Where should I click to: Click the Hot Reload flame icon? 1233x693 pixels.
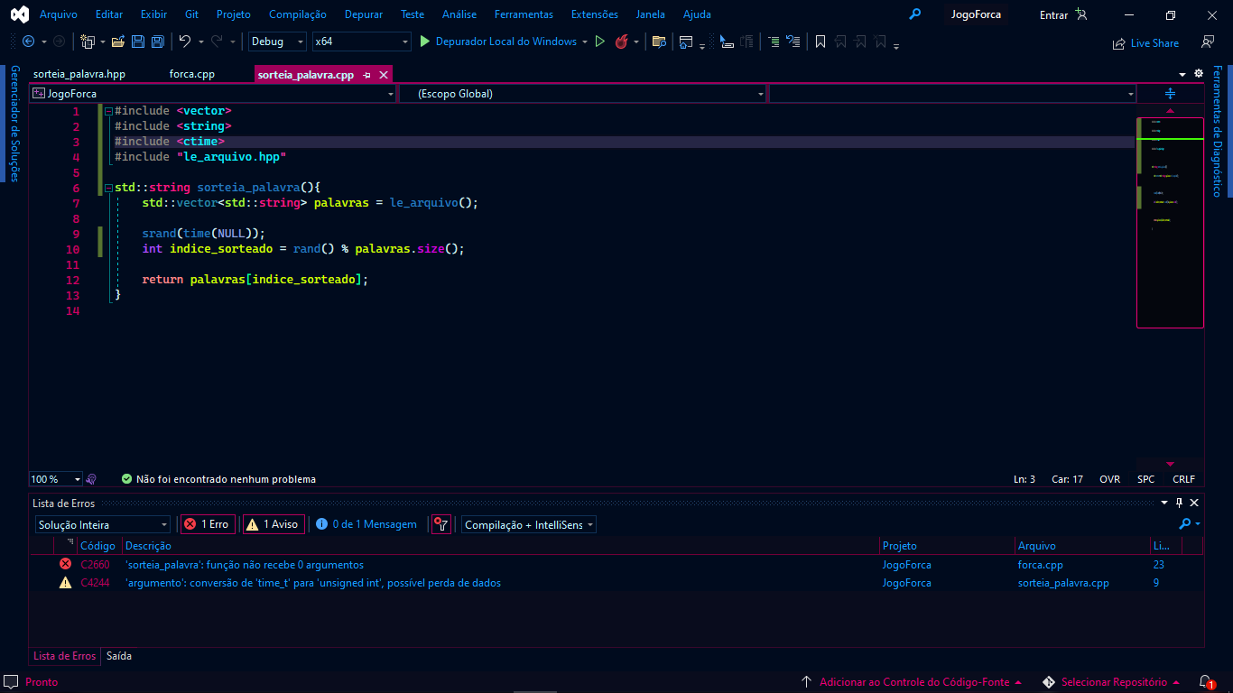(x=622, y=42)
